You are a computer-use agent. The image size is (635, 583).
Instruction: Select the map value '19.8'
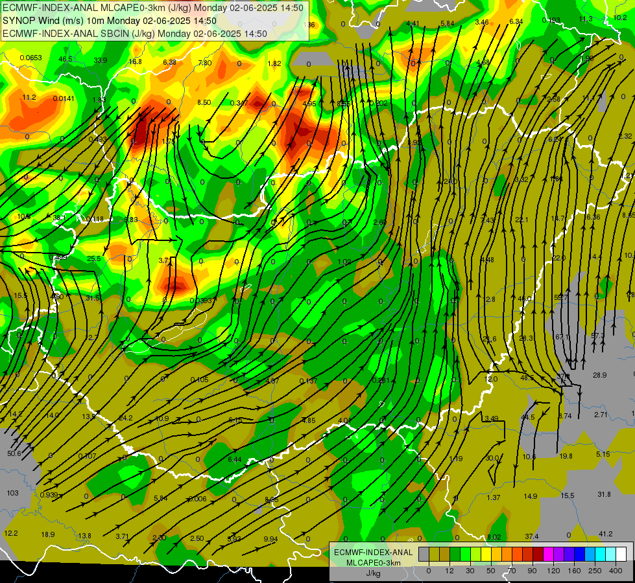pos(566,456)
